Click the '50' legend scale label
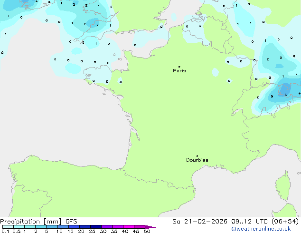The height and width of the screenshot is (233, 301). coord(147,231)
